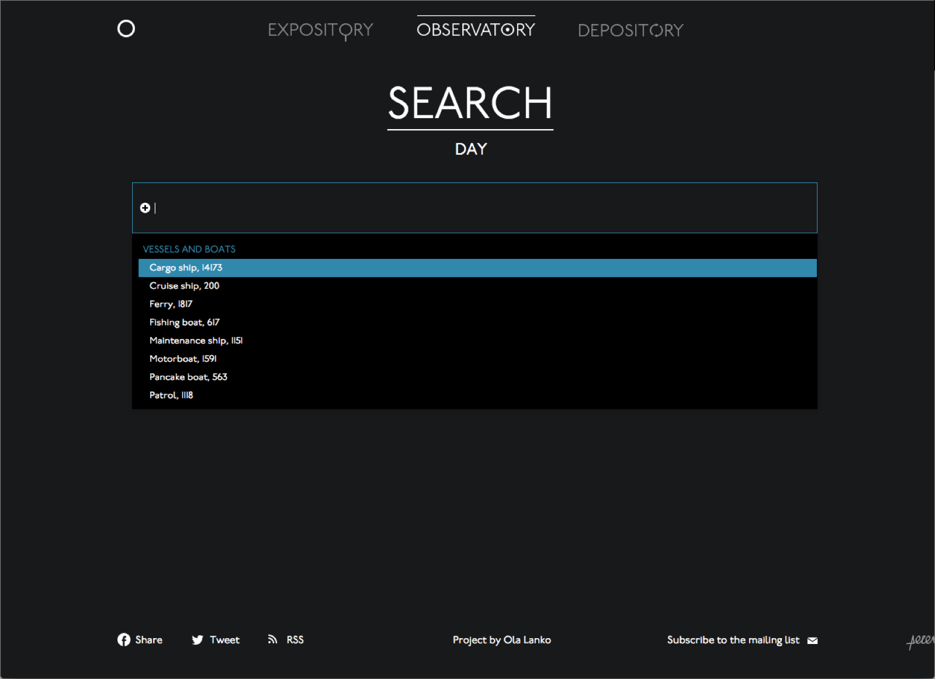This screenshot has height=679, width=935.
Task: Select Cargo ship, 14173 suggestion
Action: click(186, 268)
